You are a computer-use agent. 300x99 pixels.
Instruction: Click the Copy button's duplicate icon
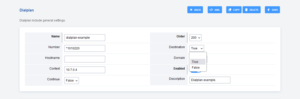point(230,10)
